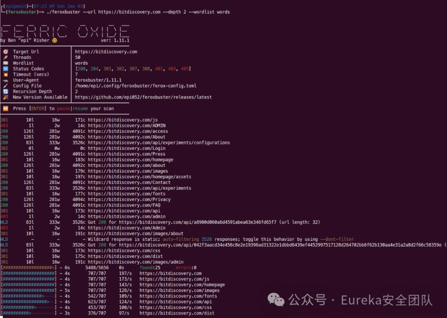The image size is (447, 318).
Task: Click the 453/707 request count
Action: (97, 308)
